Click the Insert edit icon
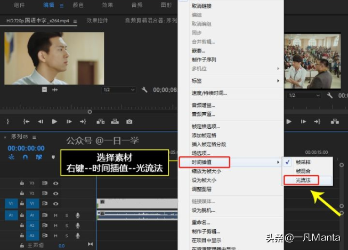The height and width of the screenshot is (250, 348). pyautogui.click(x=101, y=121)
